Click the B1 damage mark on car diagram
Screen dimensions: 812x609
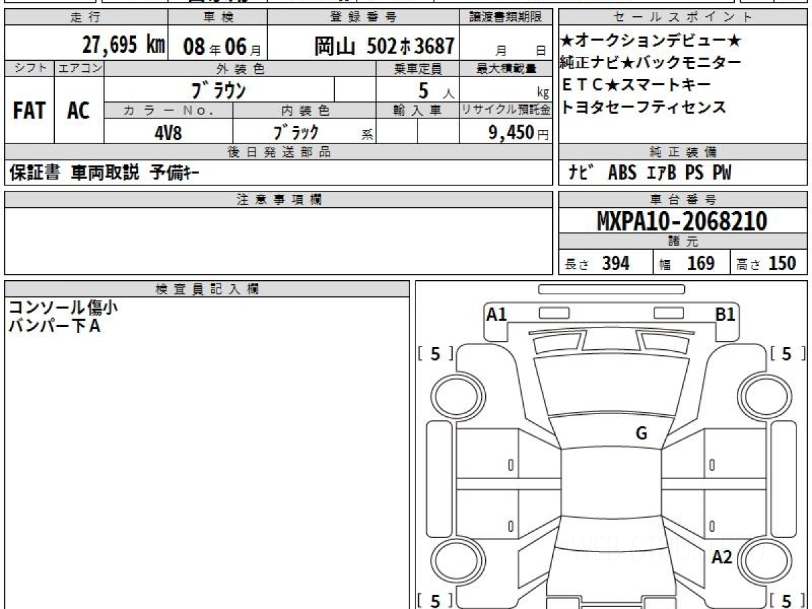[x=725, y=314]
